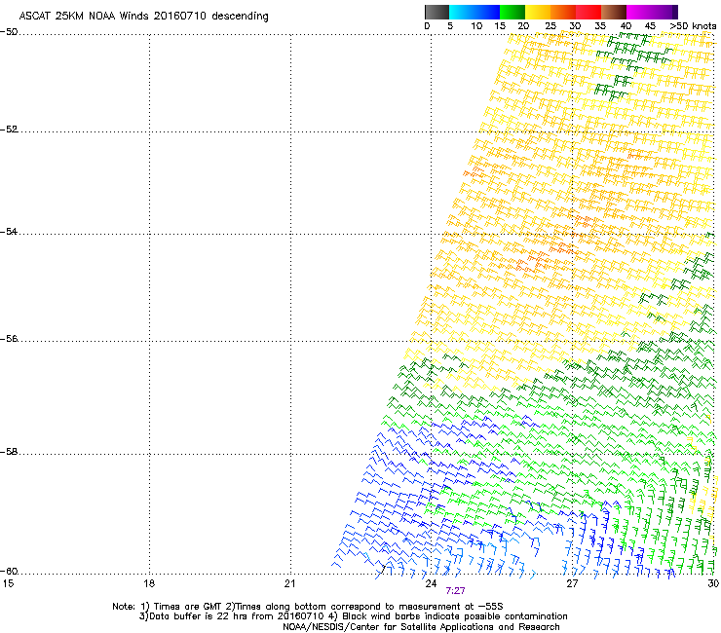The height and width of the screenshot is (633, 721).
Task: Click the NOAA/NESDIS credit line
Action: pyautogui.click(x=421, y=627)
